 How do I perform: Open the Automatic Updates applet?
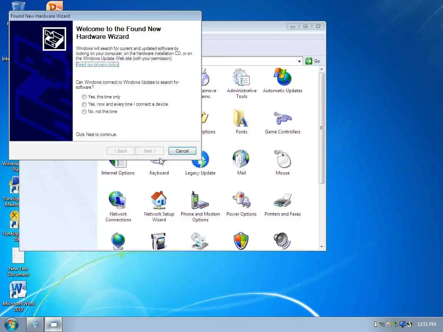[x=283, y=80]
